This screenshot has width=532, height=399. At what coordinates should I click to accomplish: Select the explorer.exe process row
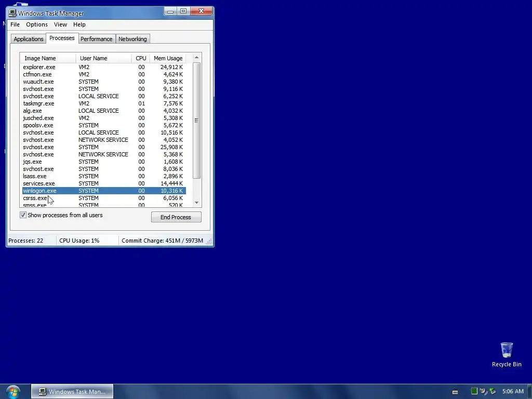click(x=104, y=67)
